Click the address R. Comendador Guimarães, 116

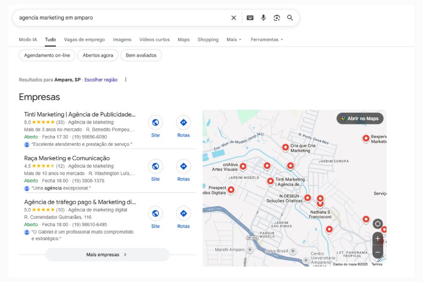(x=58, y=217)
